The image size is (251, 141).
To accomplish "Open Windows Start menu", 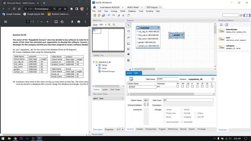I will pyautogui.click(x=3, y=138).
